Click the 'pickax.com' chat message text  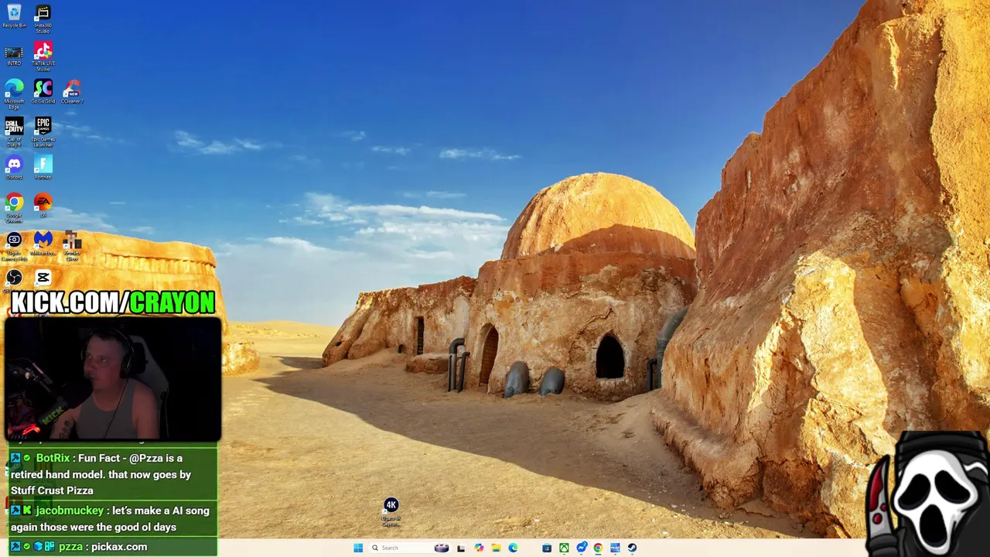coord(118,546)
